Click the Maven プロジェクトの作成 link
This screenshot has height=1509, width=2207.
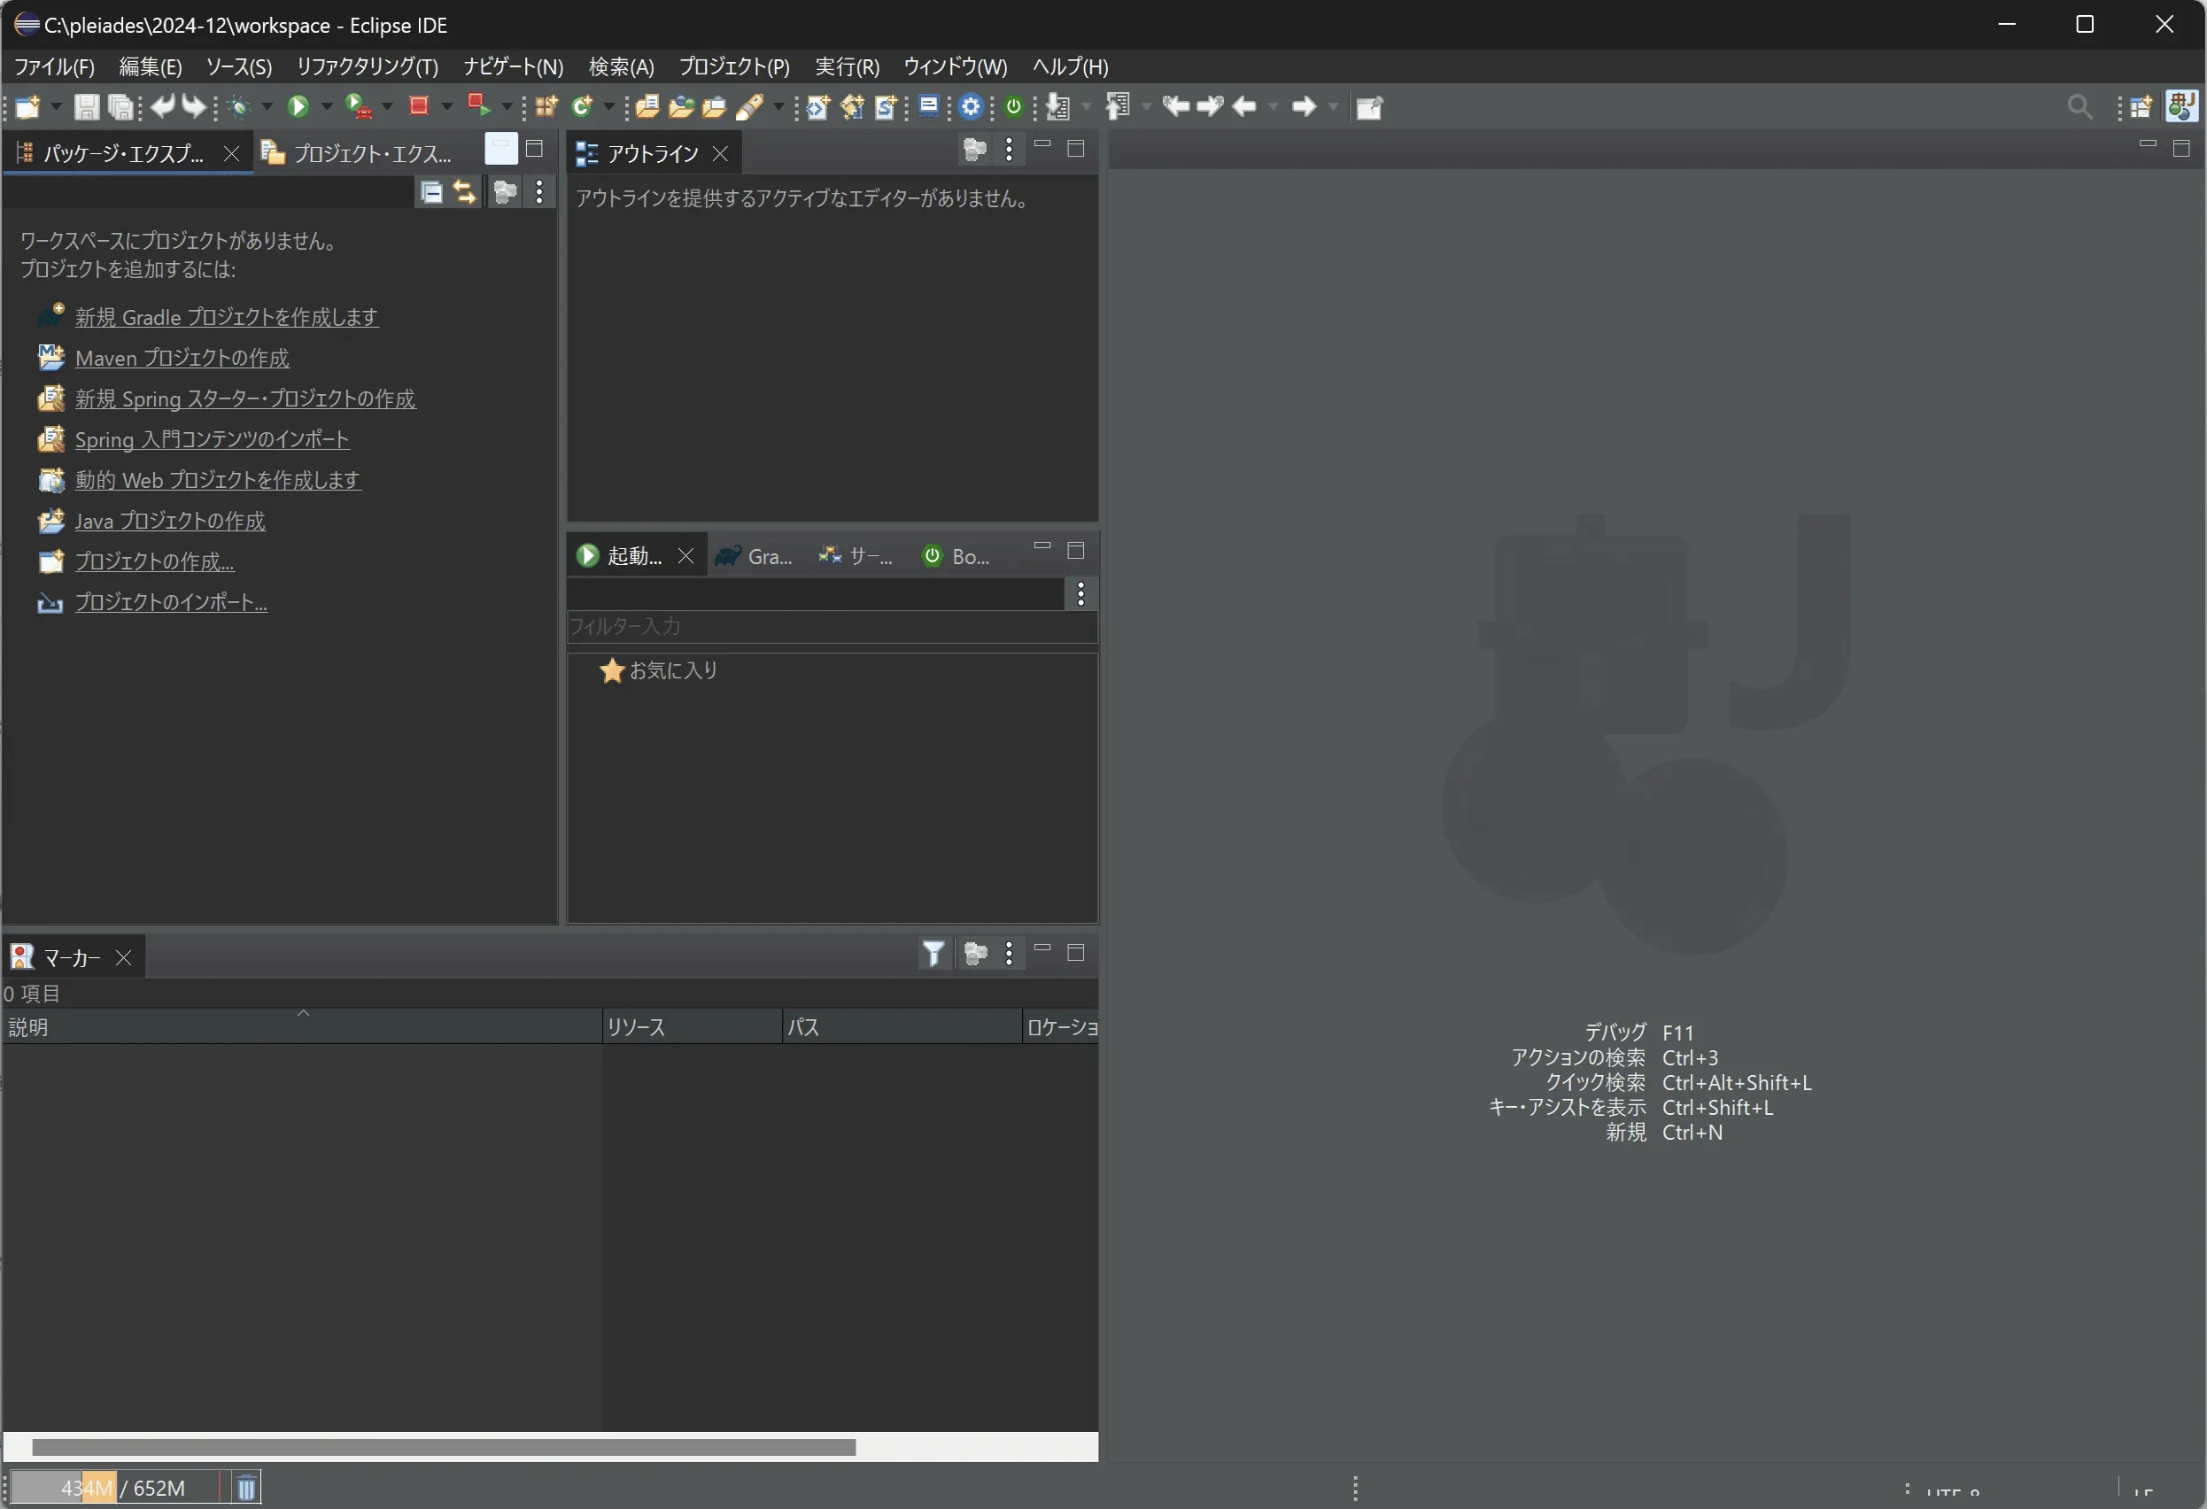coord(182,358)
